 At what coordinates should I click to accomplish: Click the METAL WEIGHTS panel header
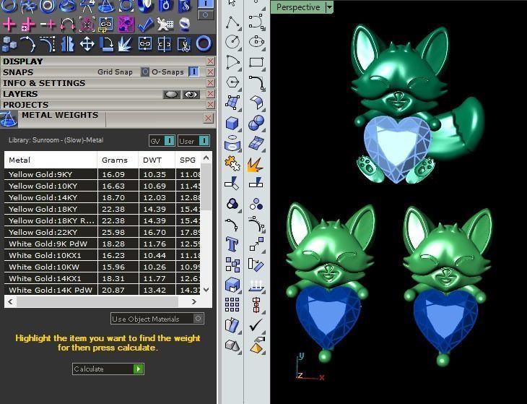(x=60, y=116)
